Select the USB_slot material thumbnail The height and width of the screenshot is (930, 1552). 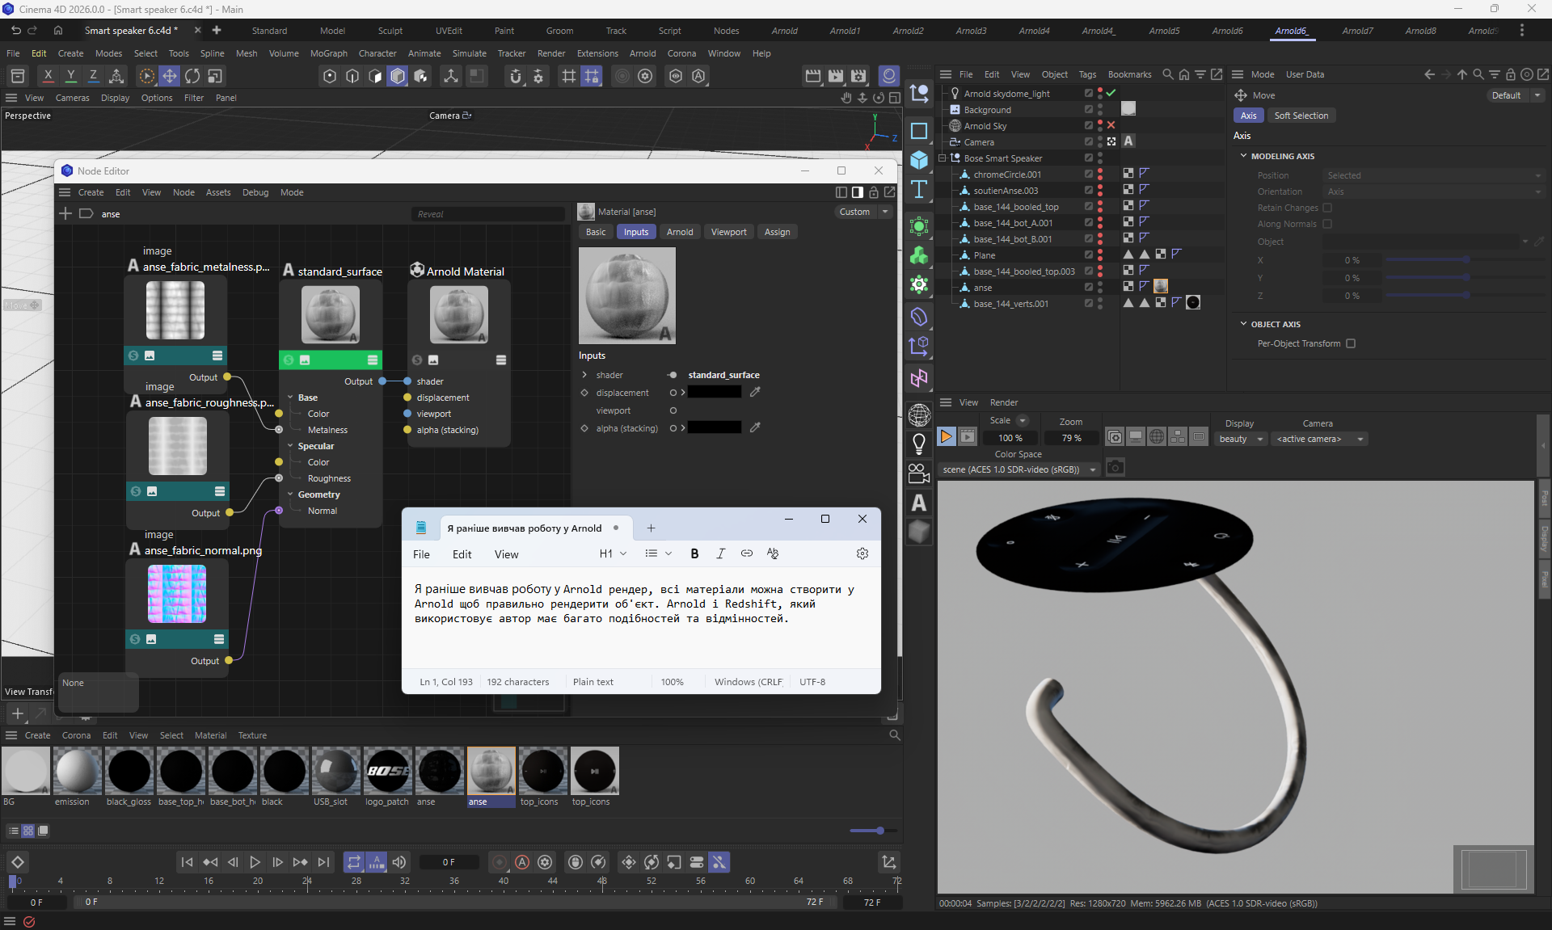pos(335,771)
